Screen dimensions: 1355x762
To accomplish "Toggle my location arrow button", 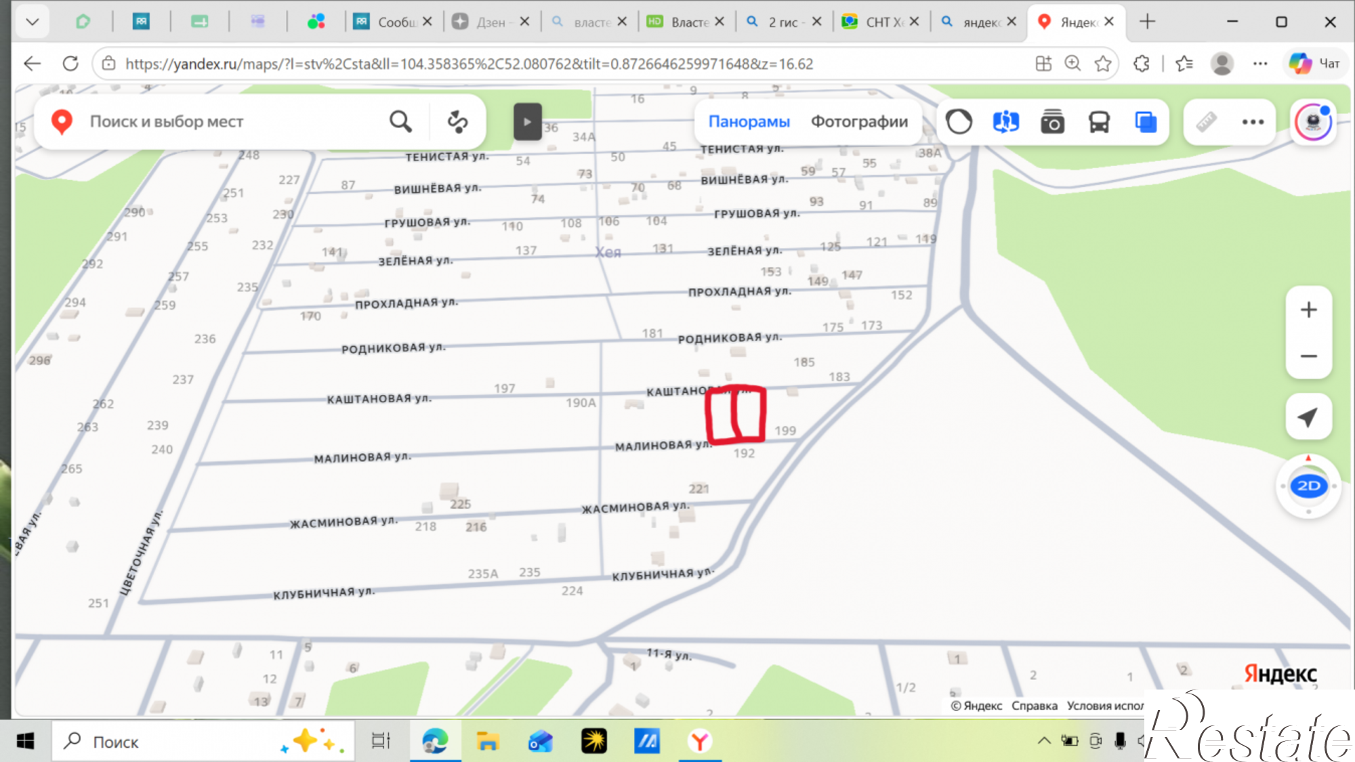I will [x=1308, y=417].
